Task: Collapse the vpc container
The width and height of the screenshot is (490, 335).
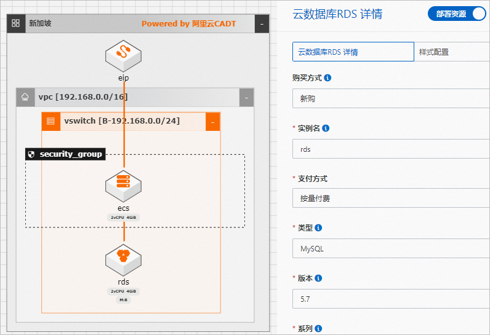Action: coord(247,98)
